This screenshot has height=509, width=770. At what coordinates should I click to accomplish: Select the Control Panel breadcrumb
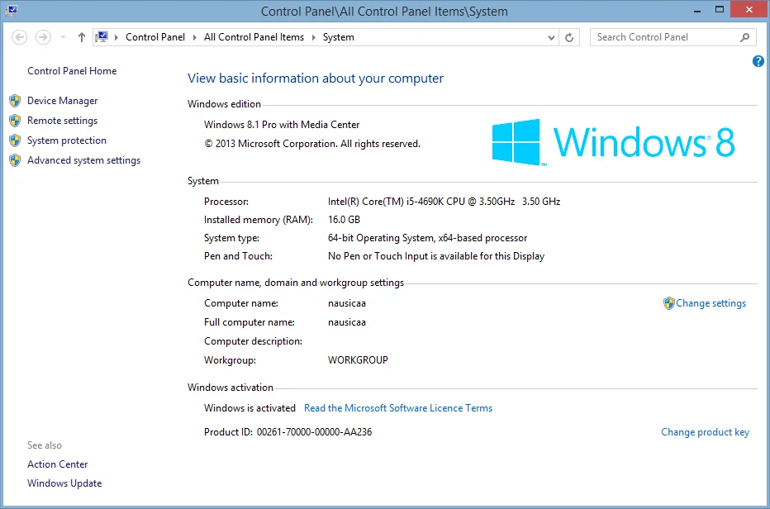point(155,37)
